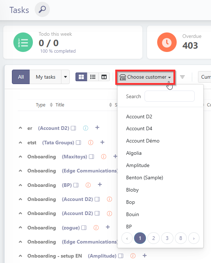The width and height of the screenshot is (211, 263).
Task: Open side panel icon for Onboarding (BP)
Action: pyautogui.click(x=76, y=185)
